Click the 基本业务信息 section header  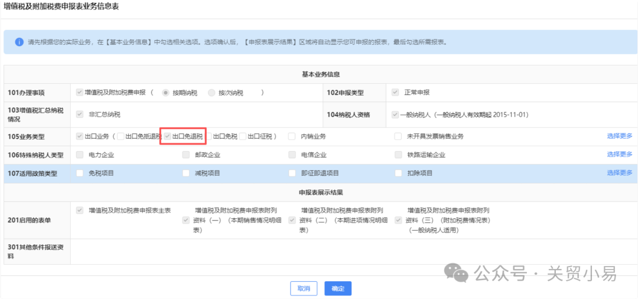321,74
